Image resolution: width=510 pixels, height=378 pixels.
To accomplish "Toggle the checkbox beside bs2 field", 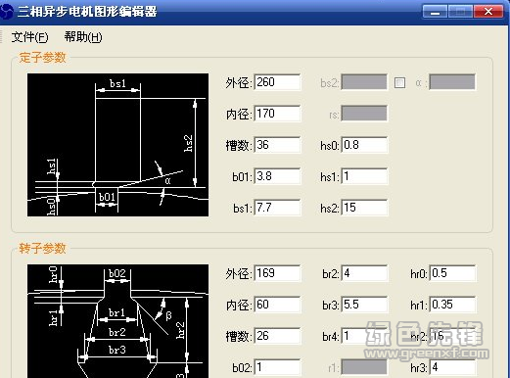I will point(399,82).
